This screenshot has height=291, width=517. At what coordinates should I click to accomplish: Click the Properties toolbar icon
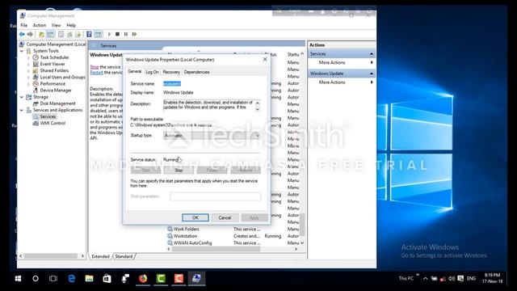pos(61,34)
